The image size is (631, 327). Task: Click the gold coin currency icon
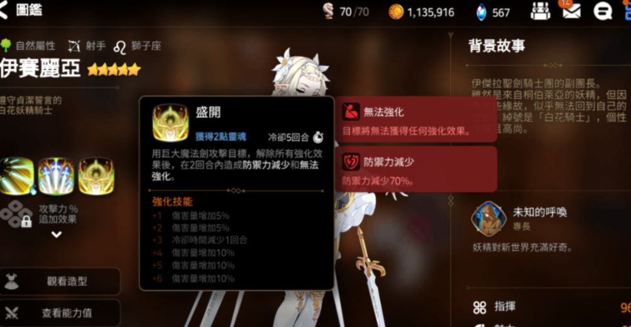click(396, 12)
